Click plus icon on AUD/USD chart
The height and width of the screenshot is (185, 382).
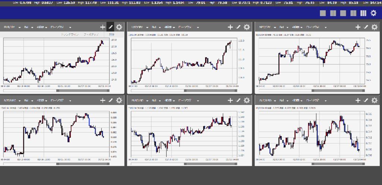tap(358, 100)
